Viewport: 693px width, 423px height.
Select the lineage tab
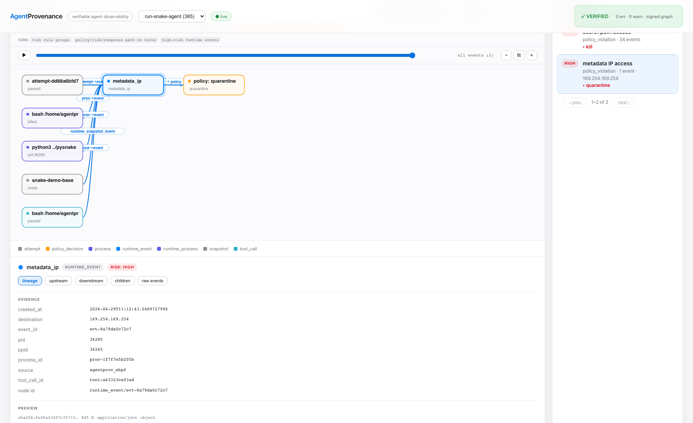[x=30, y=281]
